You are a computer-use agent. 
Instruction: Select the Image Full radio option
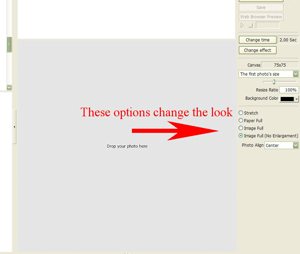tap(241, 128)
